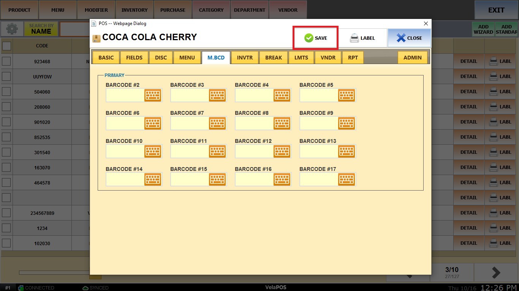
Task: Click the CONNECTED status indicator
Action: pos(36,288)
